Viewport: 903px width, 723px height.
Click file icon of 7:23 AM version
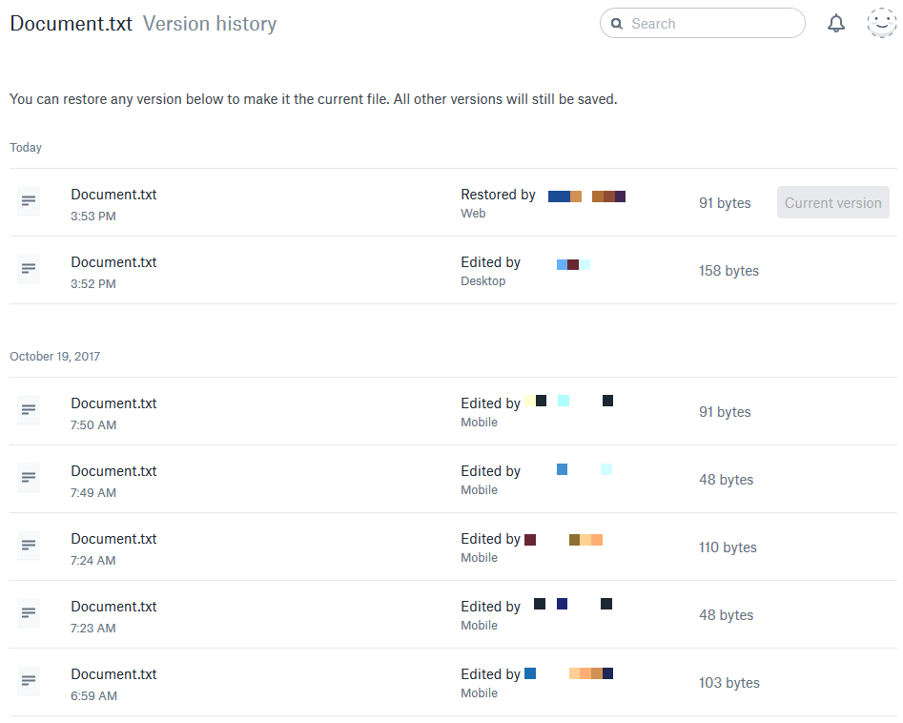pyautogui.click(x=29, y=614)
